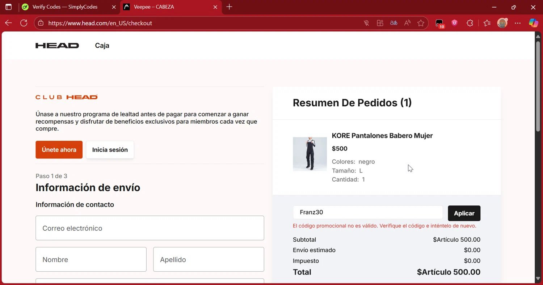Focus the Nombre input field
Screen dimensions: 543x285
(91, 259)
